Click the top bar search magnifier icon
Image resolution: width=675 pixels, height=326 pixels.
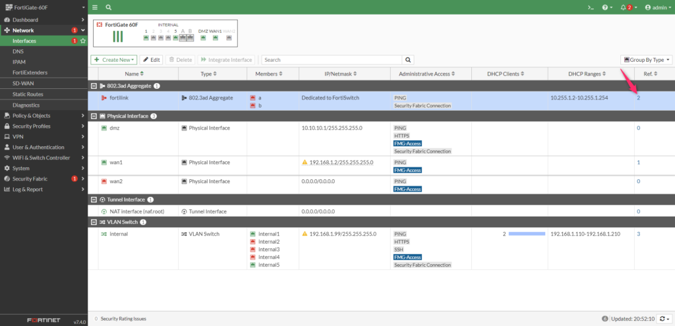(x=108, y=7)
